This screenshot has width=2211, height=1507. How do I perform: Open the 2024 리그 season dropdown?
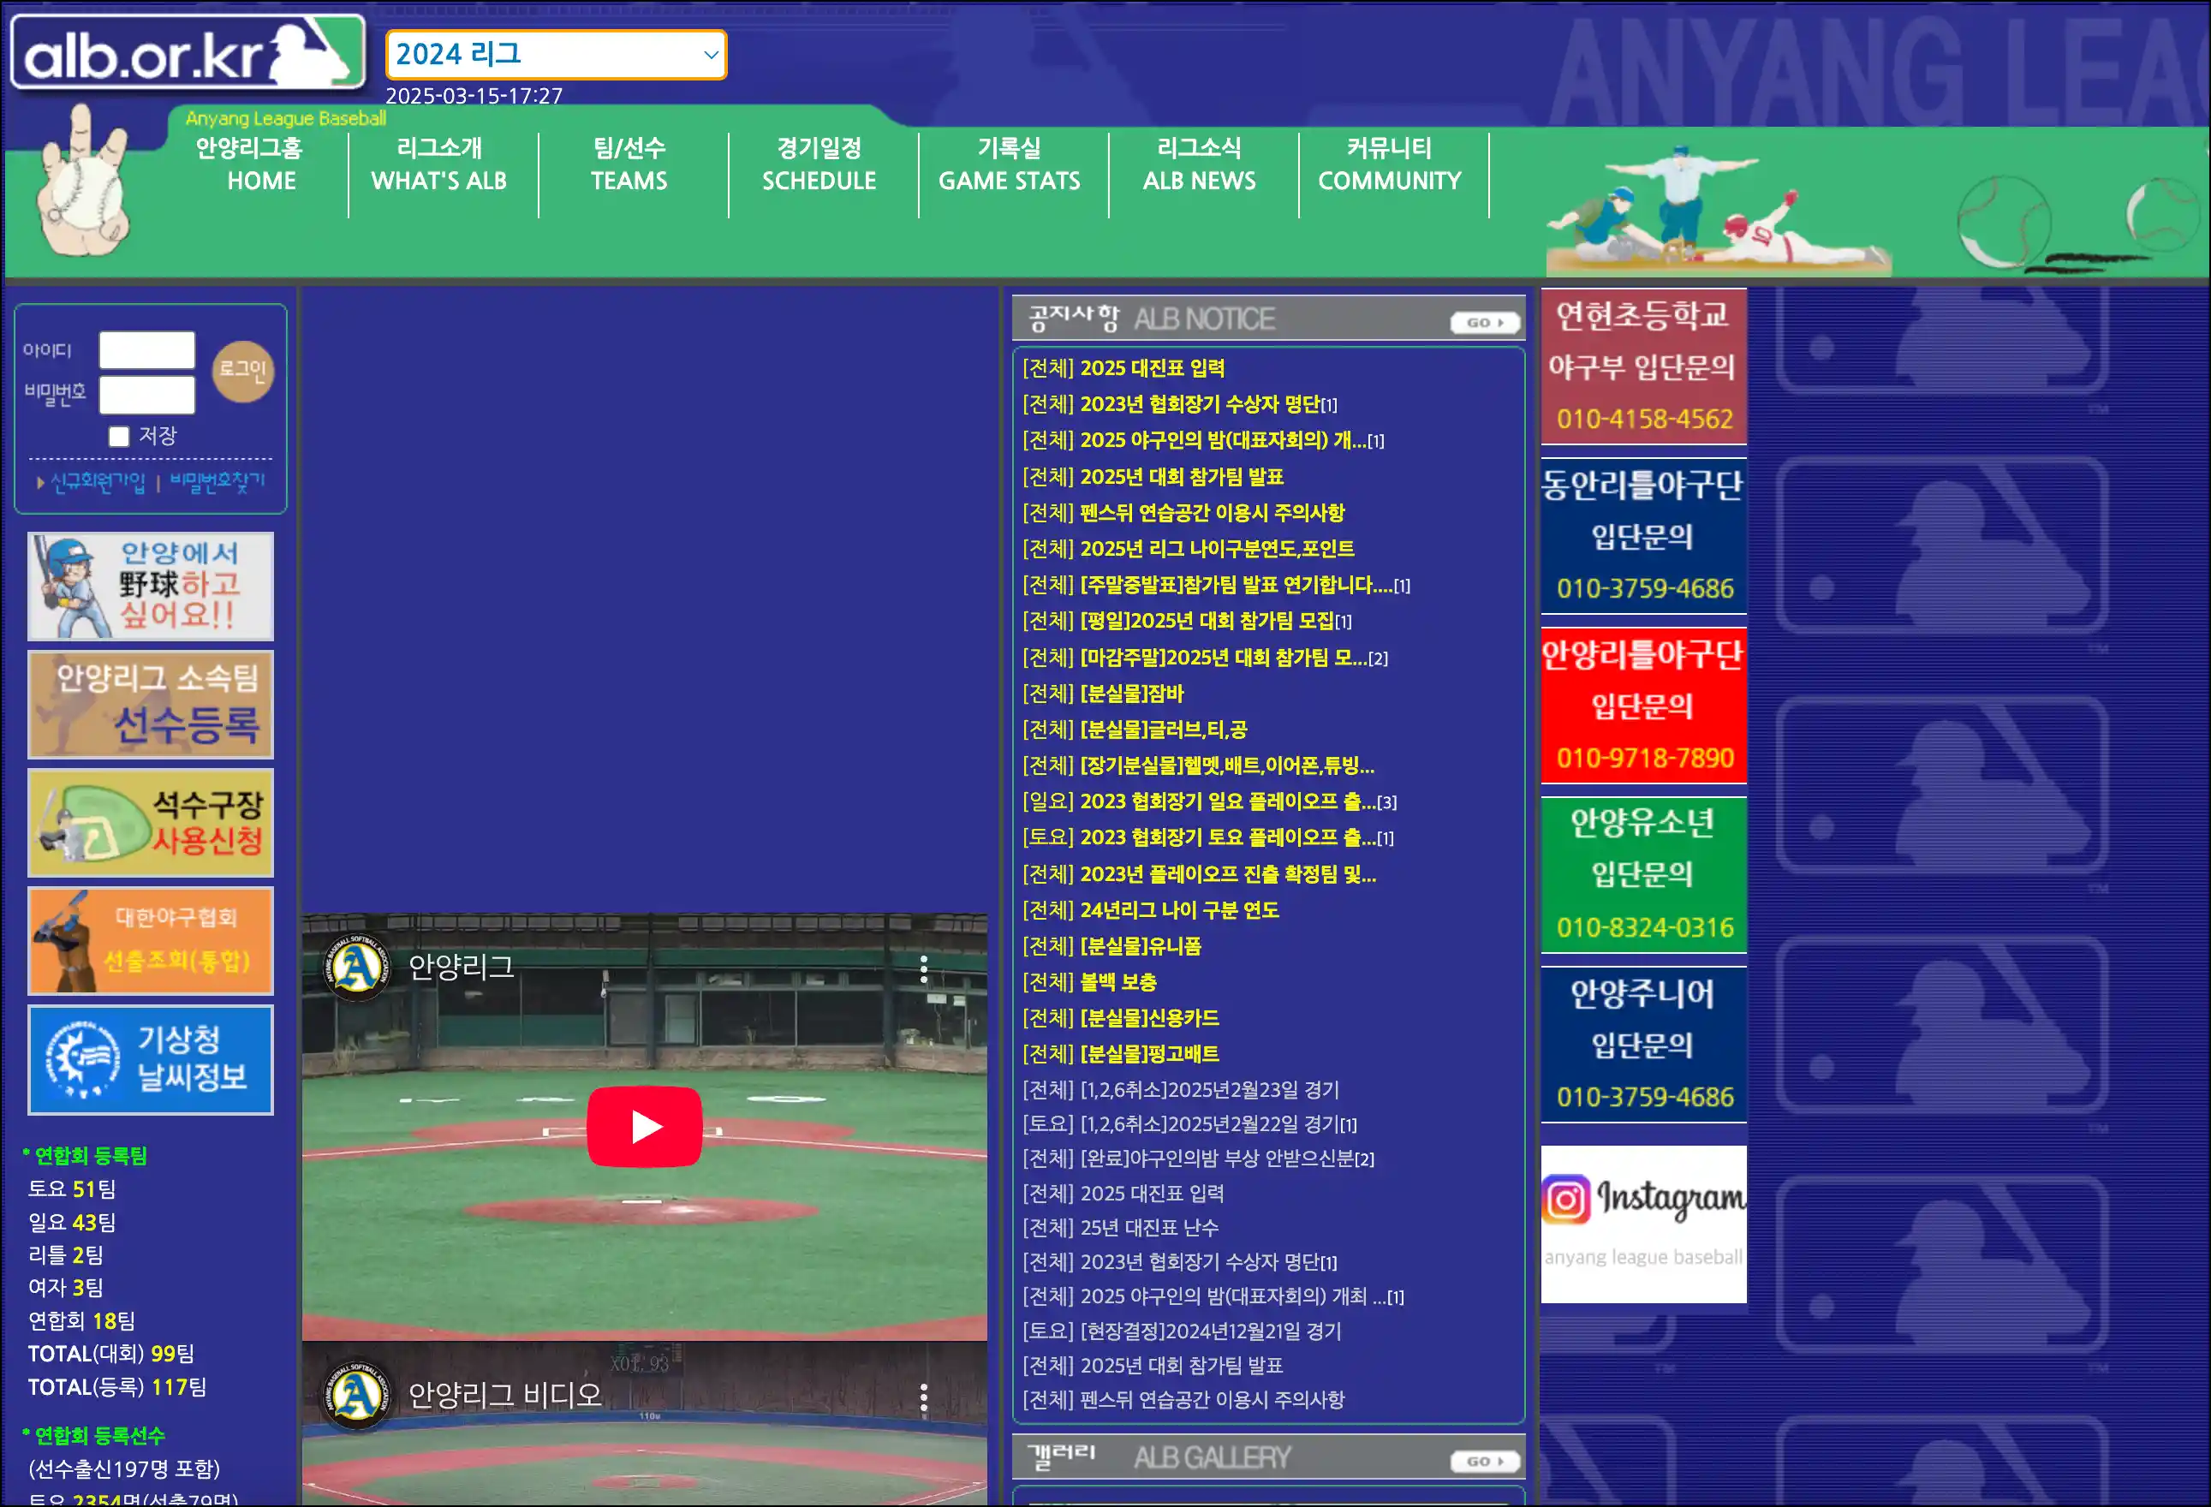tap(556, 54)
